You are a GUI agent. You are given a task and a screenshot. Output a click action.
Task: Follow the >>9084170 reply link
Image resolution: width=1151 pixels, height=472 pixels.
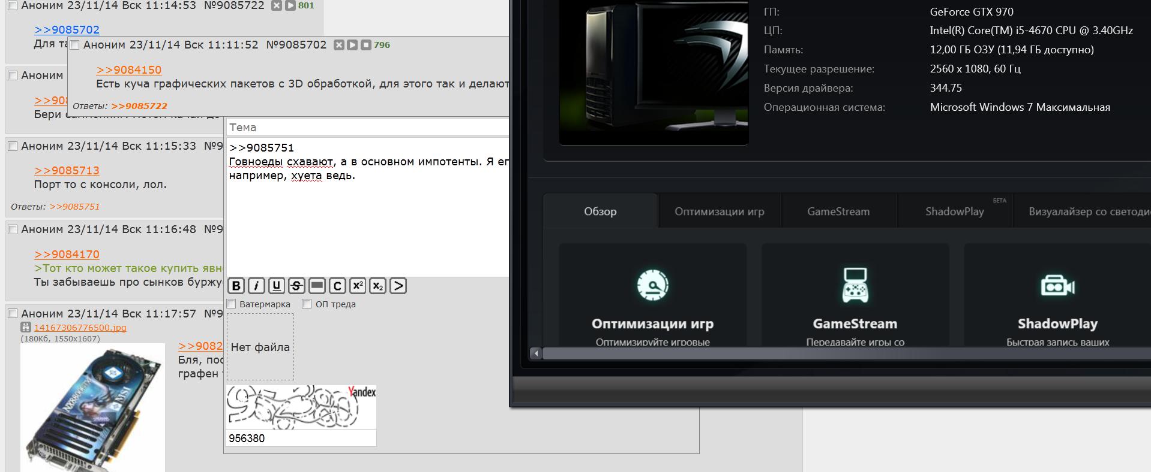[x=67, y=254]
